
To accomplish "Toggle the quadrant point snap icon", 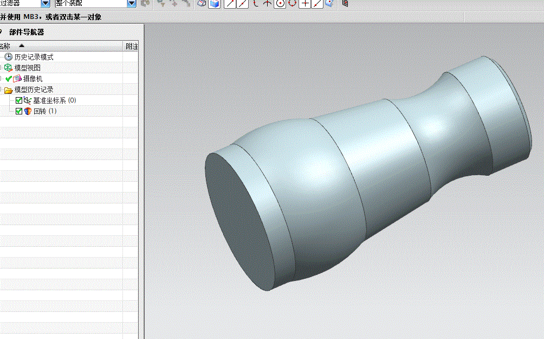I will point(292,3).
